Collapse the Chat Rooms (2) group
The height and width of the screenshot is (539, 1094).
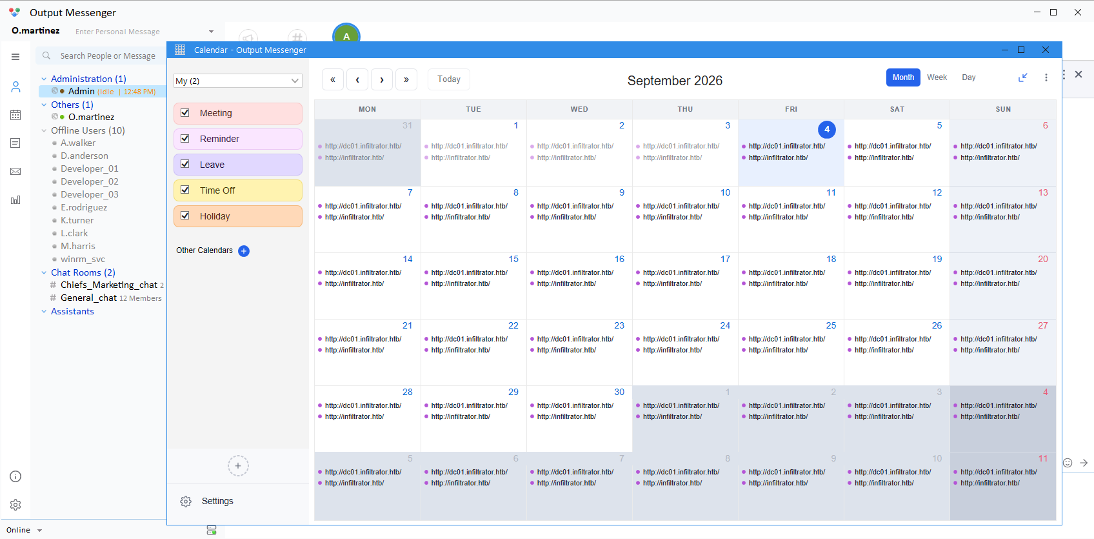click(44, 272)
